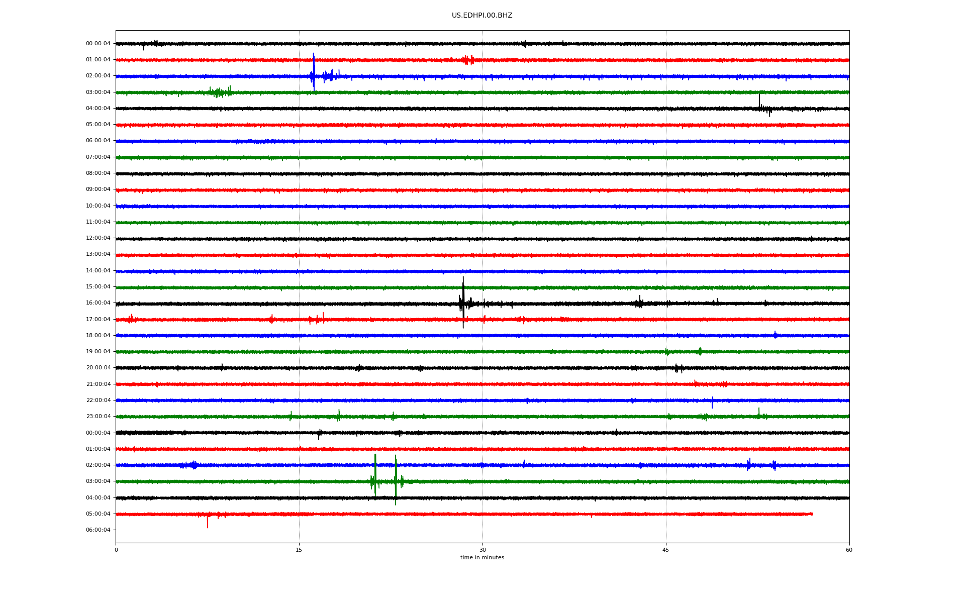965x603 pixels.
Task: Click the x-axis tick label 45
Action: tap(666, 550)
